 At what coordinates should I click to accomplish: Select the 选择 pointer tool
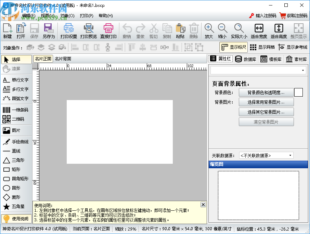16,59
